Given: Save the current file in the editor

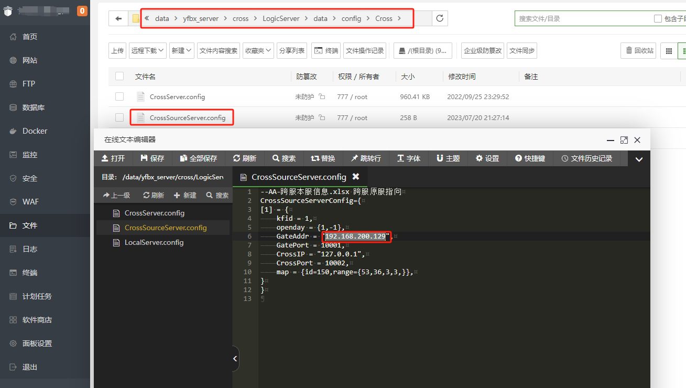Looking at the screenshot, I should (x=153, y=158).
